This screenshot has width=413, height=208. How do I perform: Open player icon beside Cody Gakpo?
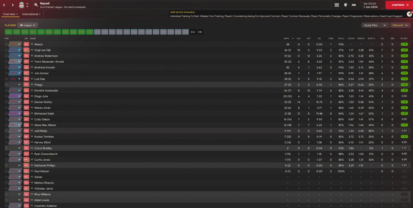point(32,119)
